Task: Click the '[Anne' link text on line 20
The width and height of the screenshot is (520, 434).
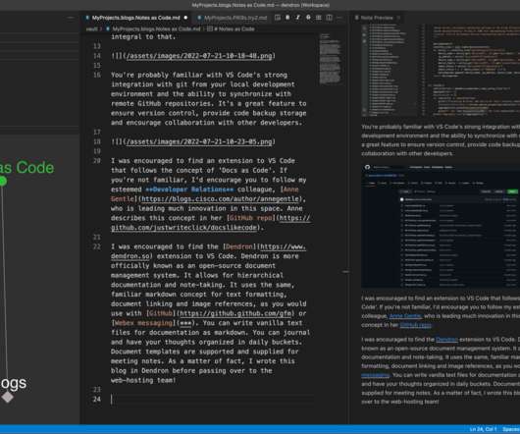Action: click(x=290, y=190)
